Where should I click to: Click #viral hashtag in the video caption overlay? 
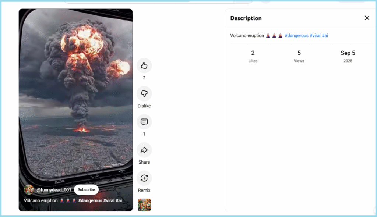click(x=109, y=201)
